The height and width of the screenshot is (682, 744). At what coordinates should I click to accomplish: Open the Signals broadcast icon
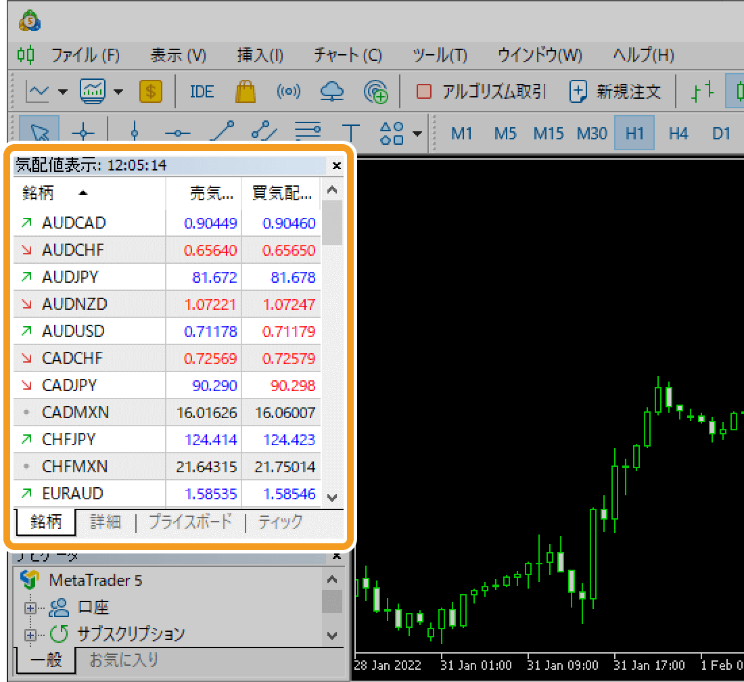(289, 91)
